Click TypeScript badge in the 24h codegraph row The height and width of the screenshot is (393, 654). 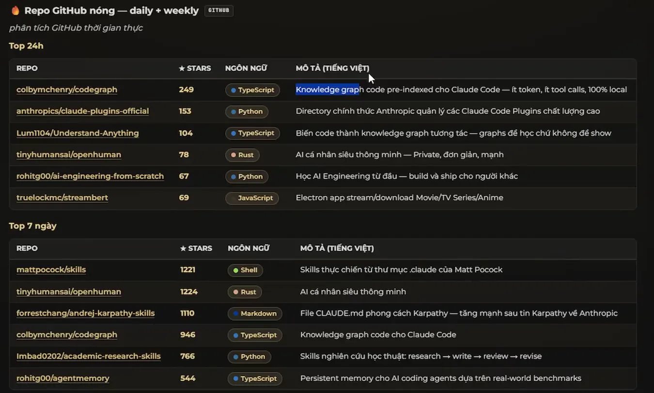pos(252,90)
